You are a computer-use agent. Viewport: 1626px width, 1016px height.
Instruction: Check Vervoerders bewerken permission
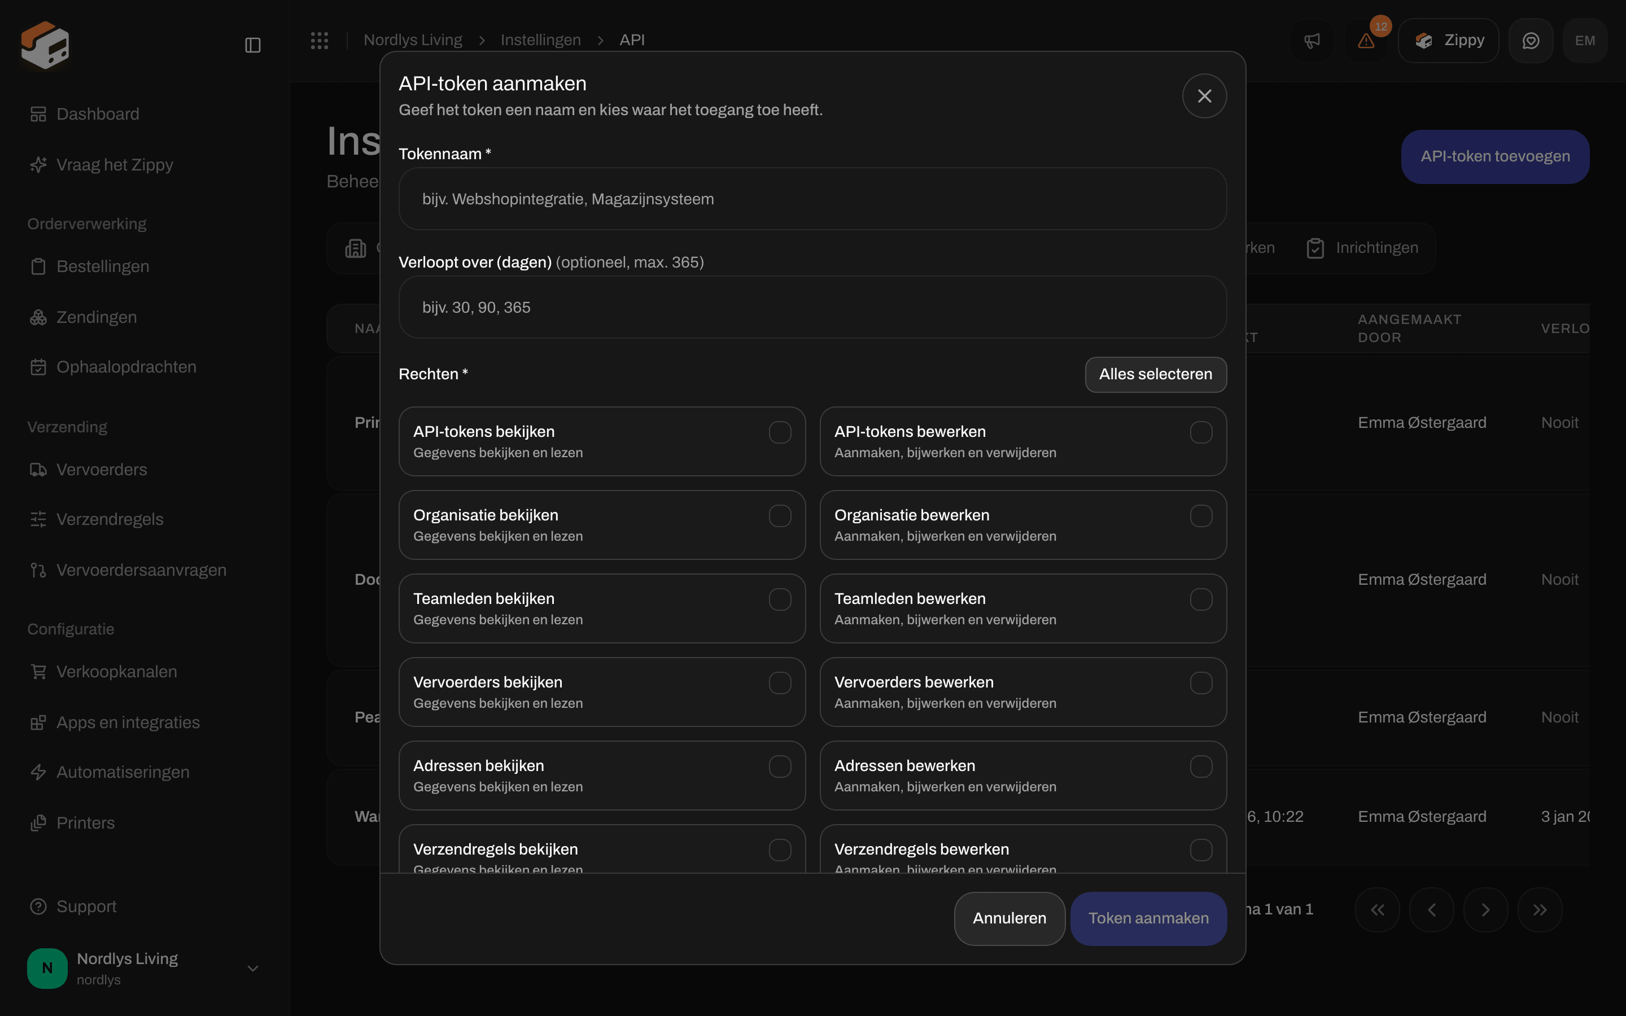1201,683
